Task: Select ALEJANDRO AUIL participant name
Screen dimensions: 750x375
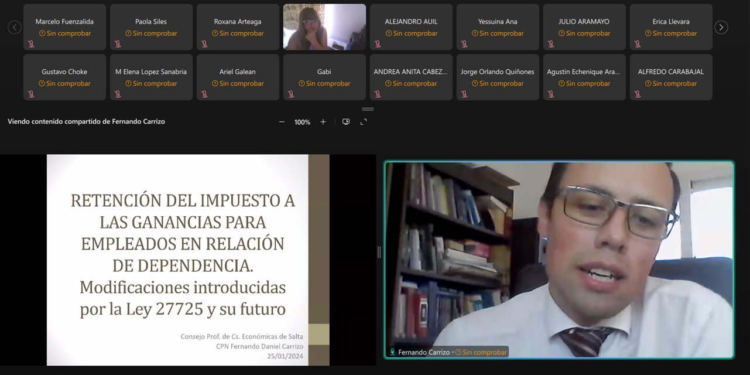Action: coord(411,22)
